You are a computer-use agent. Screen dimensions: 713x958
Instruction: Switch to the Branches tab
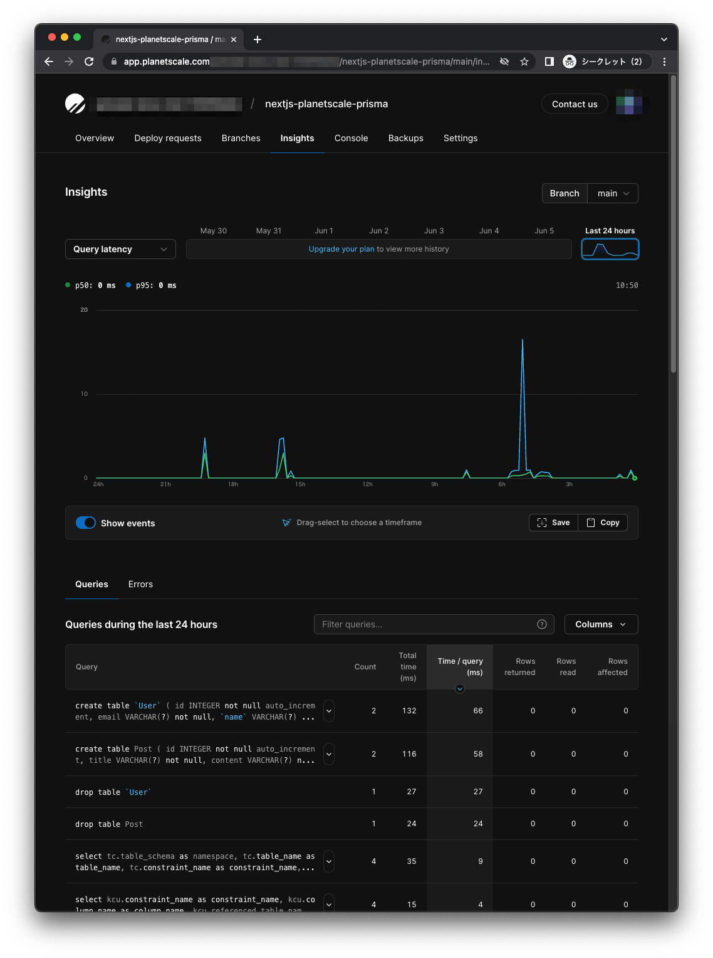pos(241,138)
